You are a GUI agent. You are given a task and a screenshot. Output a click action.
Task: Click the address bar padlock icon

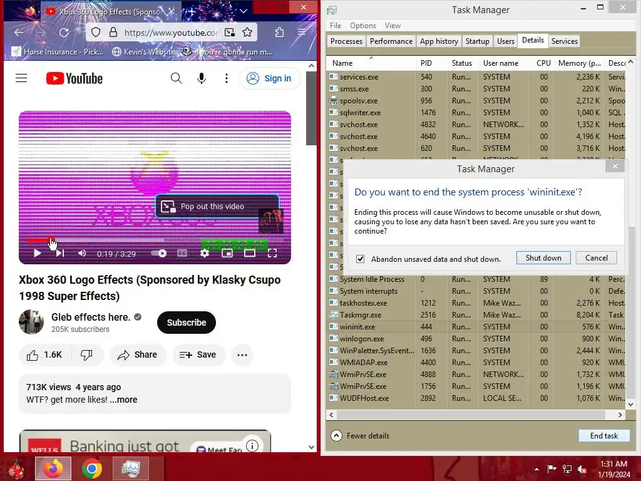pos(113,33)
